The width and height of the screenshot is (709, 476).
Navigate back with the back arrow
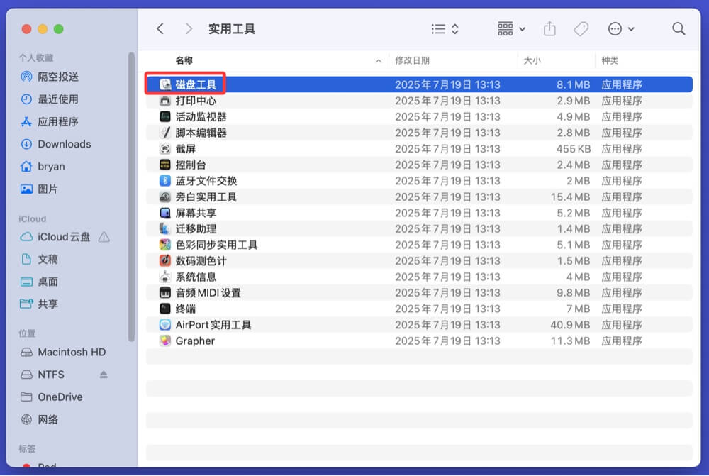pyautogui.click(x=160, y=28)
